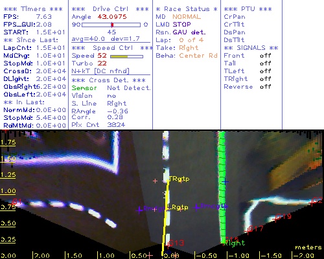Click the green Right label at line base

(235, 243)
